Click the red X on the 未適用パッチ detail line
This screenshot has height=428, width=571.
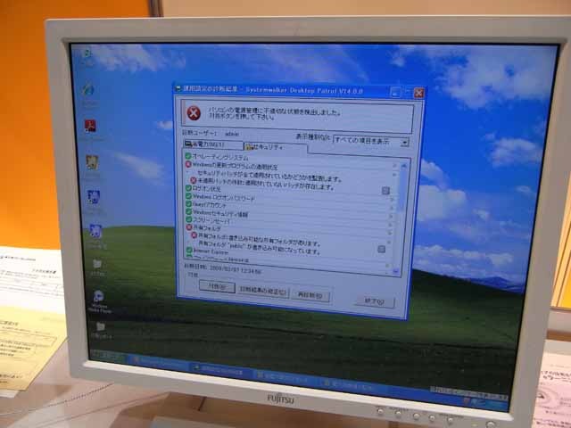(x=194, y=180)
